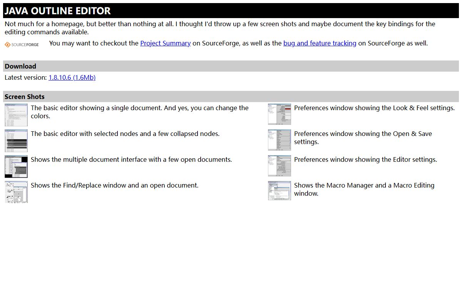The height and width of the screenshot is (285, 462).
Task: Open the Open & Save preferences thumbnail
Action: [280, 140]
